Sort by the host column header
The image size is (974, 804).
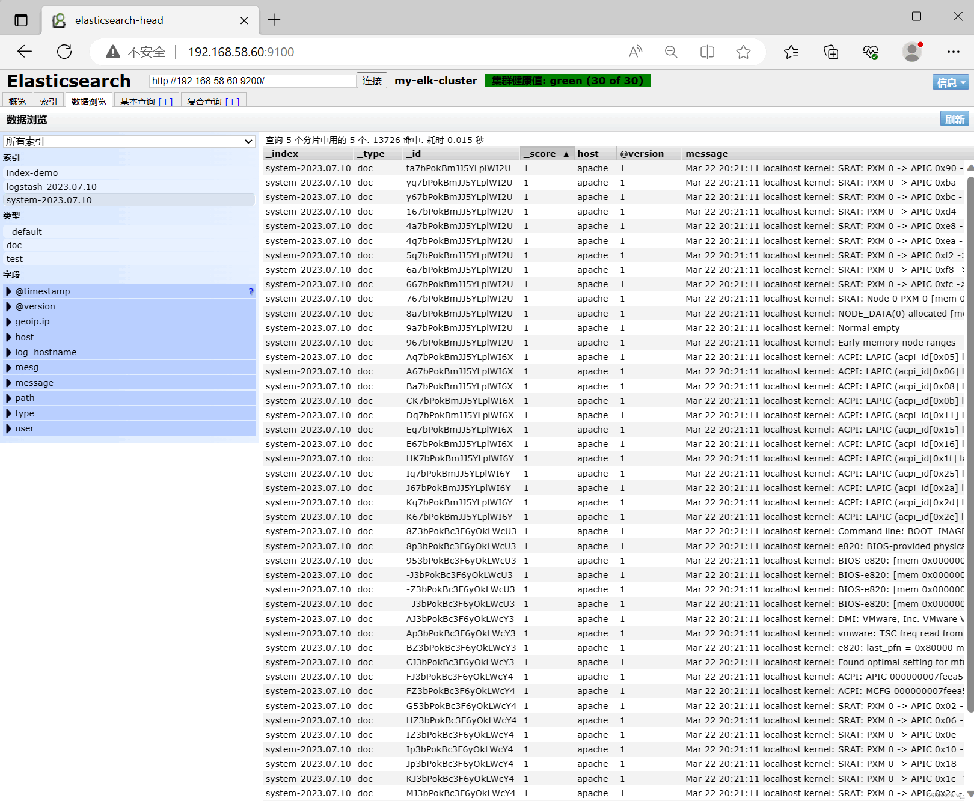click(595, 154)
